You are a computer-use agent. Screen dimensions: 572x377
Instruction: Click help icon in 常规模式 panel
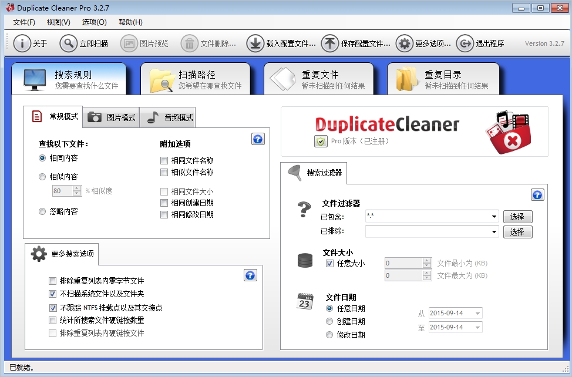(258, 139)
